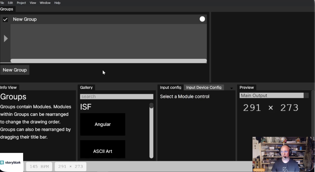Viewport: 315px width, 172px height.
Task: Open the Main Output dropdown
Action: pyautogui.click(x=274, y=96)
